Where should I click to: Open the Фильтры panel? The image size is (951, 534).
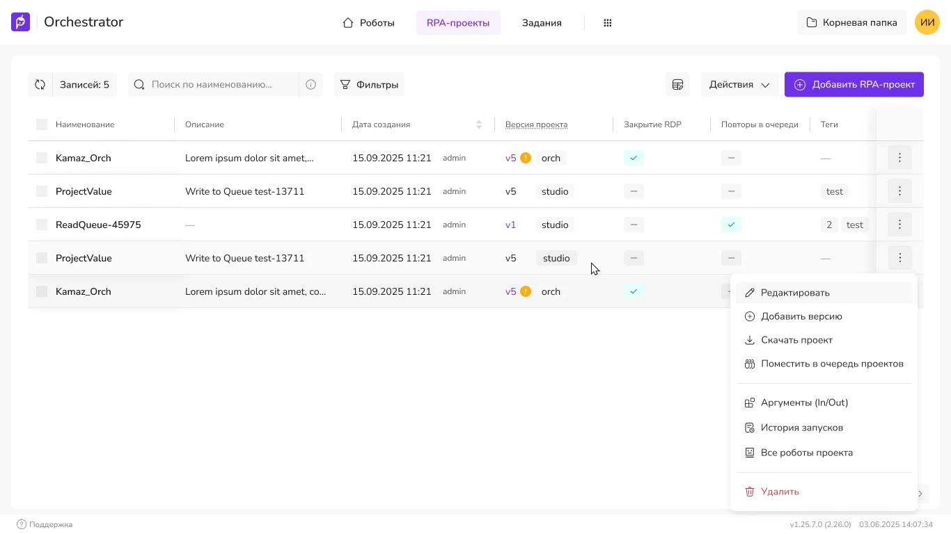(369, 85)
